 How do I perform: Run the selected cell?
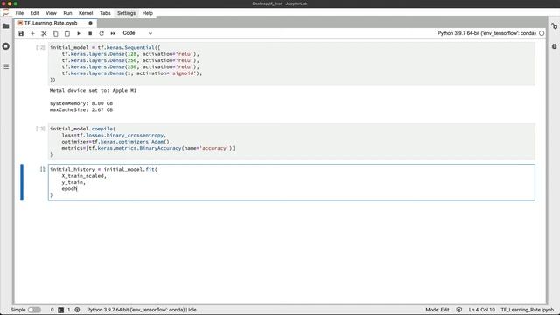tap(79, 33)
